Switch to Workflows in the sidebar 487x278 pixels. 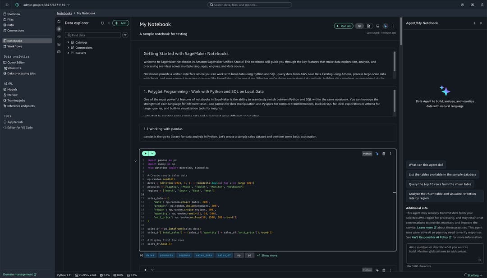(x=14, y=46)
